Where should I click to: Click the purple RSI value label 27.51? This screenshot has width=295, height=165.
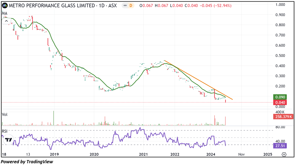[x=280, y=146]
